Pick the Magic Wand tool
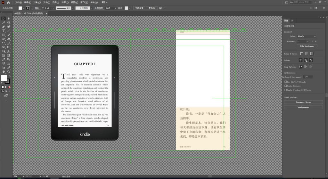This screenshot has width=328, height=179. 4,23
